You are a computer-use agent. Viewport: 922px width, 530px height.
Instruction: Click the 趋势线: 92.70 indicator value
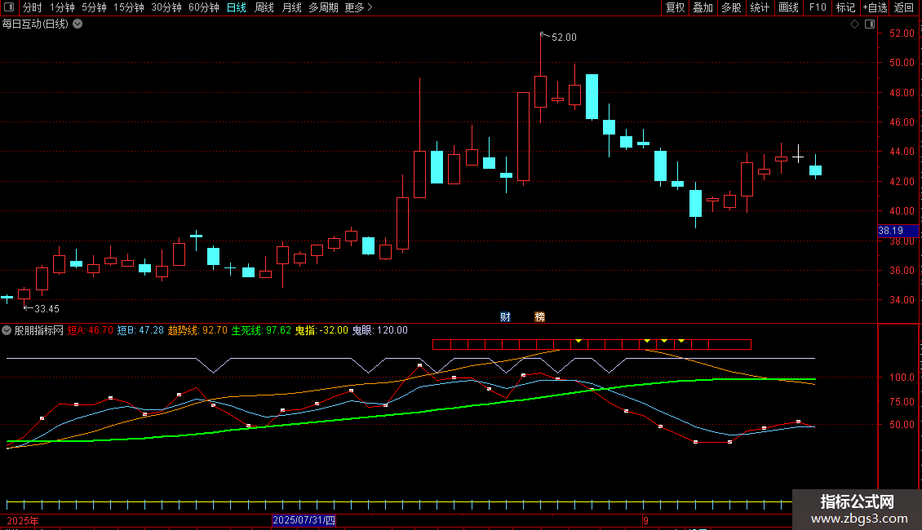point(197,330)
